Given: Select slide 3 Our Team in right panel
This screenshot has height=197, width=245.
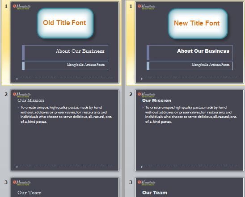Looking at the screenshot, I should pyautogui.click(x=190, y=187).
